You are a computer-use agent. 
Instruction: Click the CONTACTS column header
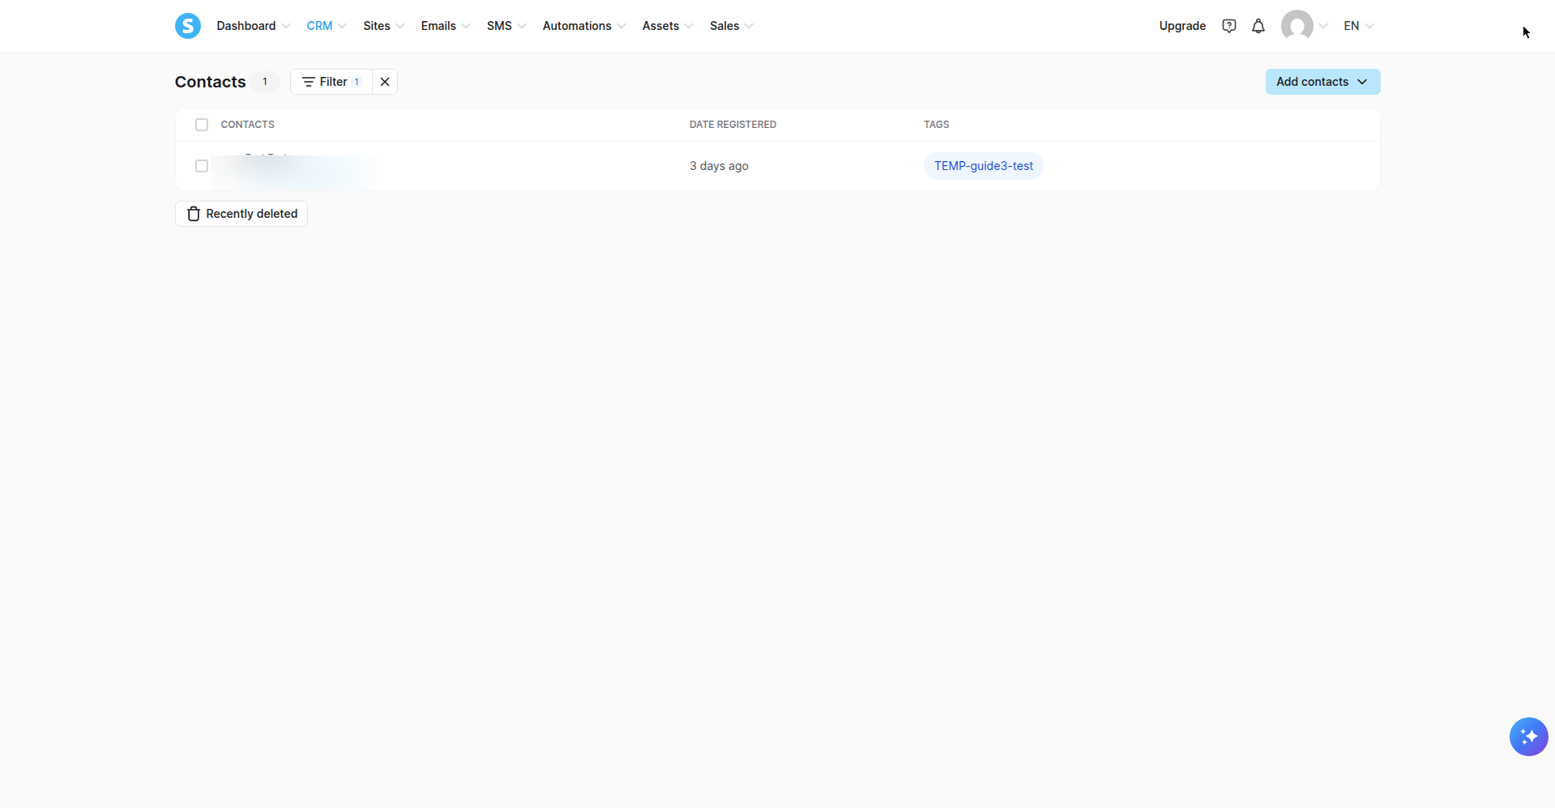(x=247, y=125)
